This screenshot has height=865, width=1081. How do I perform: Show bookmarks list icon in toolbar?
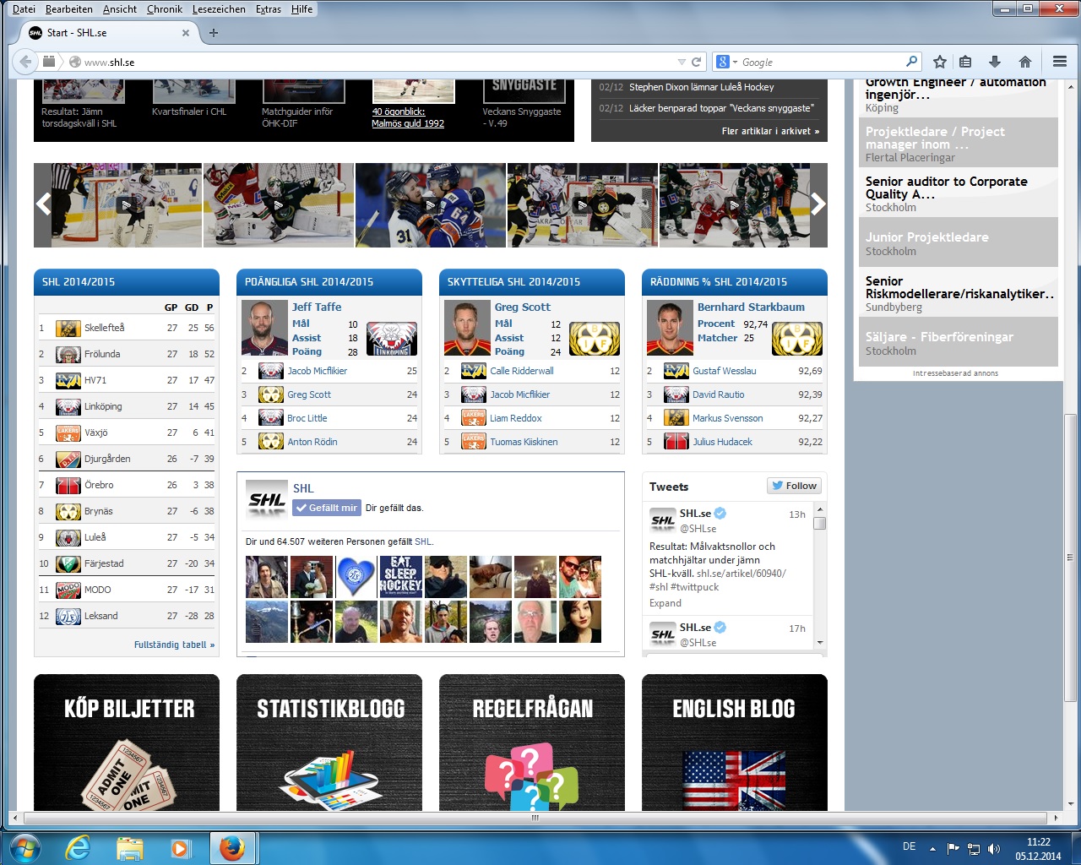pos(966,62)
